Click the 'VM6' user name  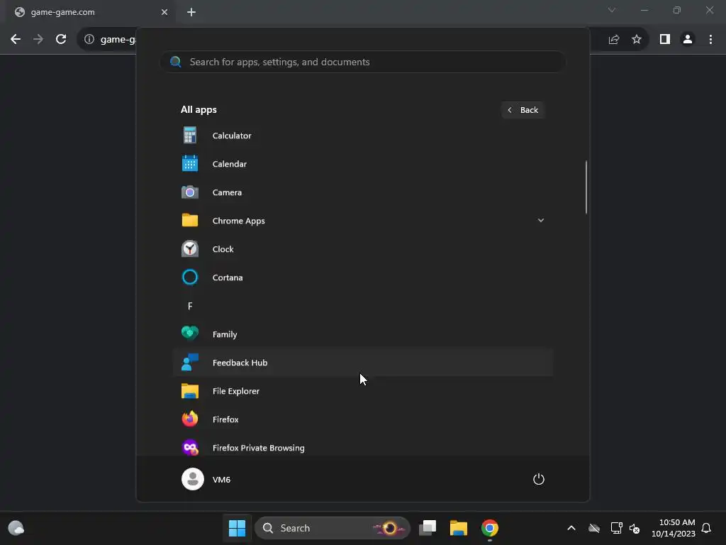[x=221, y=479]
